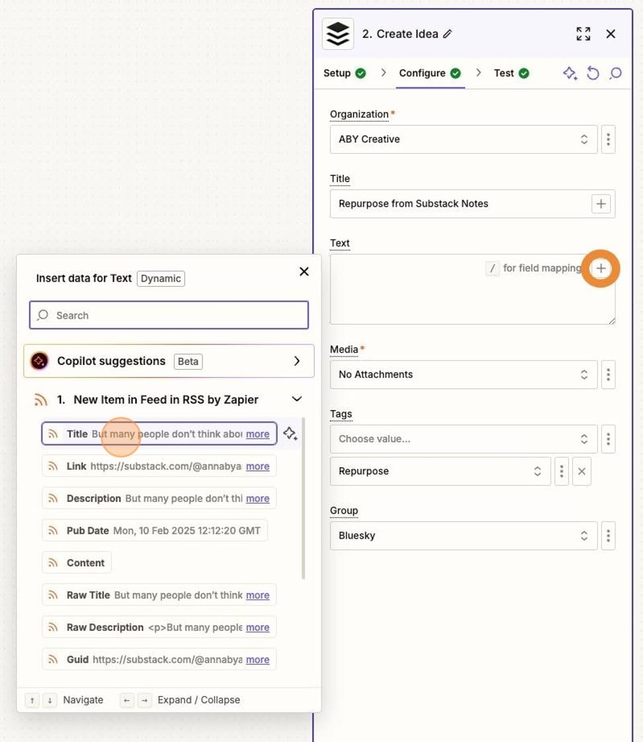Open the three-dot menu beside the Media field
This screenshot has height=742, width=643.
608,374
